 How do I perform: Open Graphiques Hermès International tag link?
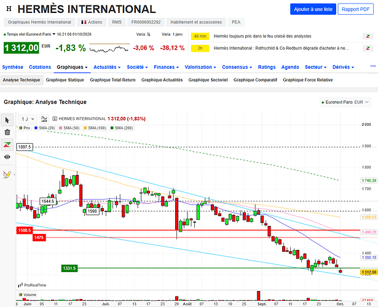[39, 22]
